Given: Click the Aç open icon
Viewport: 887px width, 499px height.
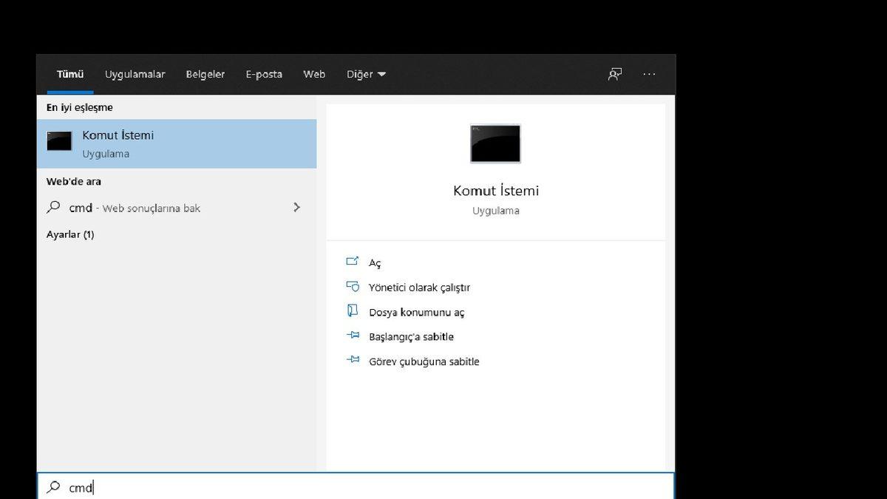Looking at the screenshot, I should [x=353, y=262].
